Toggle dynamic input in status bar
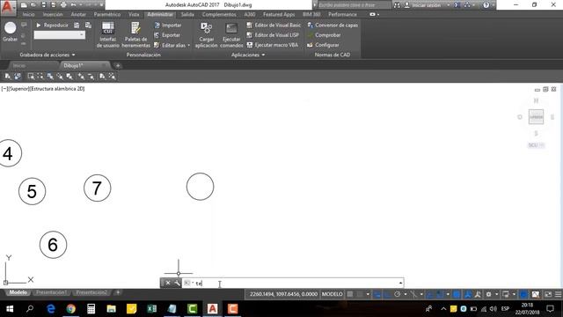 (x=377, y=294)
